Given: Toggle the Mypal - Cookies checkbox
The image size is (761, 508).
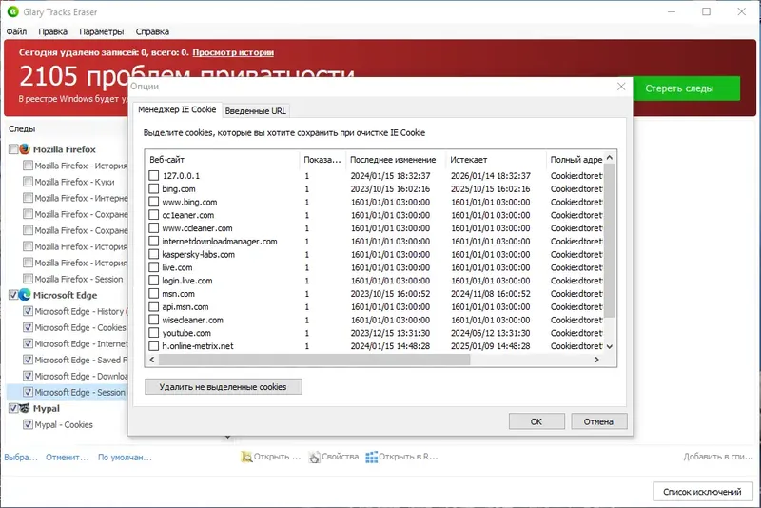Looking at the screenshot, I should pos(28,424).
